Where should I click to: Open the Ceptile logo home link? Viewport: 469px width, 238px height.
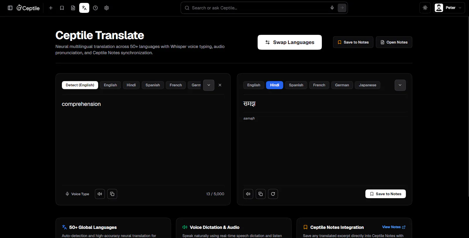point(28,8)
